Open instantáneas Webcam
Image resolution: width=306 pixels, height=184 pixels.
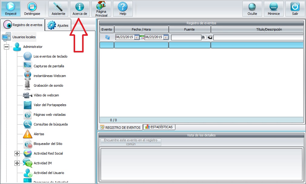50,76
